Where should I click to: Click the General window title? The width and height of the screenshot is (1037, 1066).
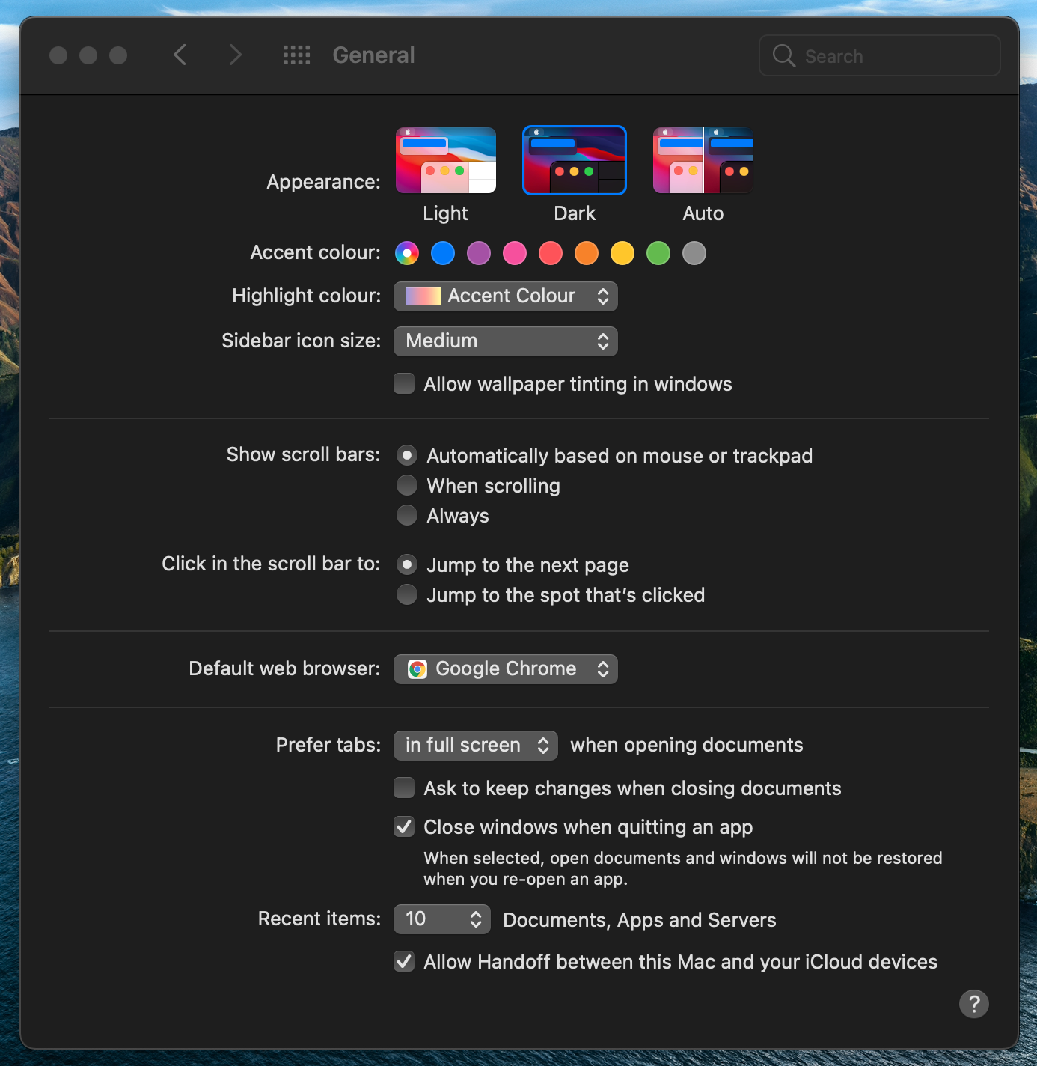click(x=373, y=55)
